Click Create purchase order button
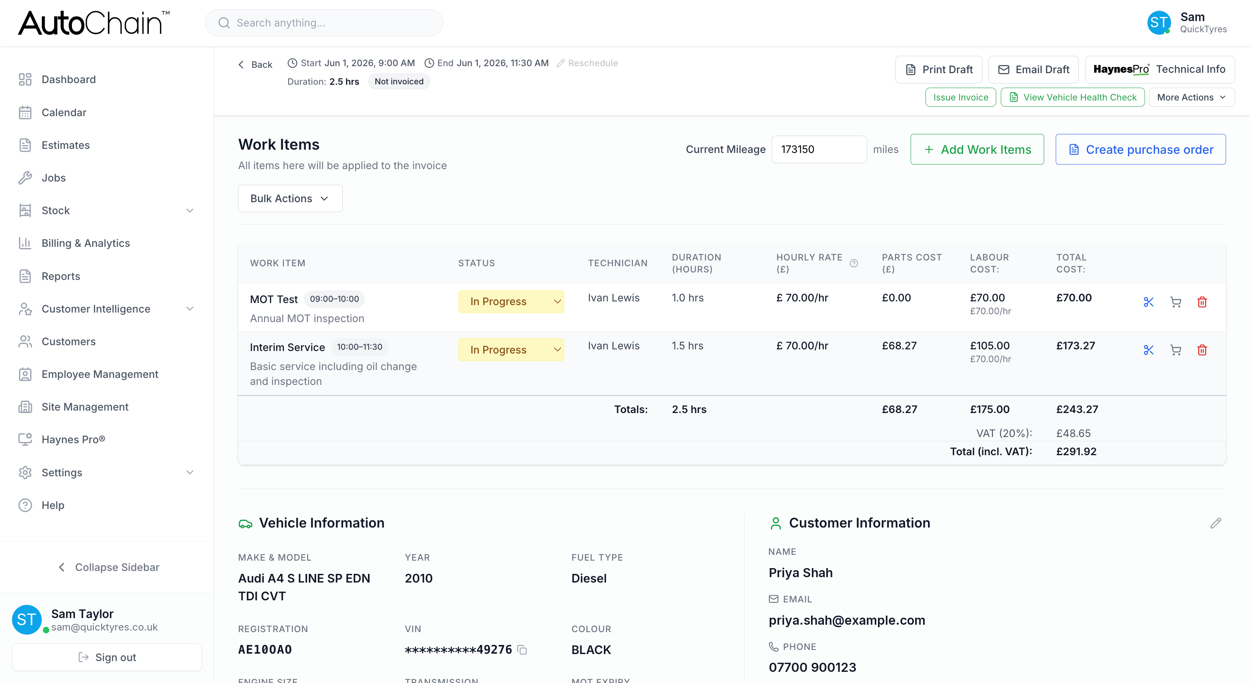The image size is (1250, 683). click(x=1140, y=149)
